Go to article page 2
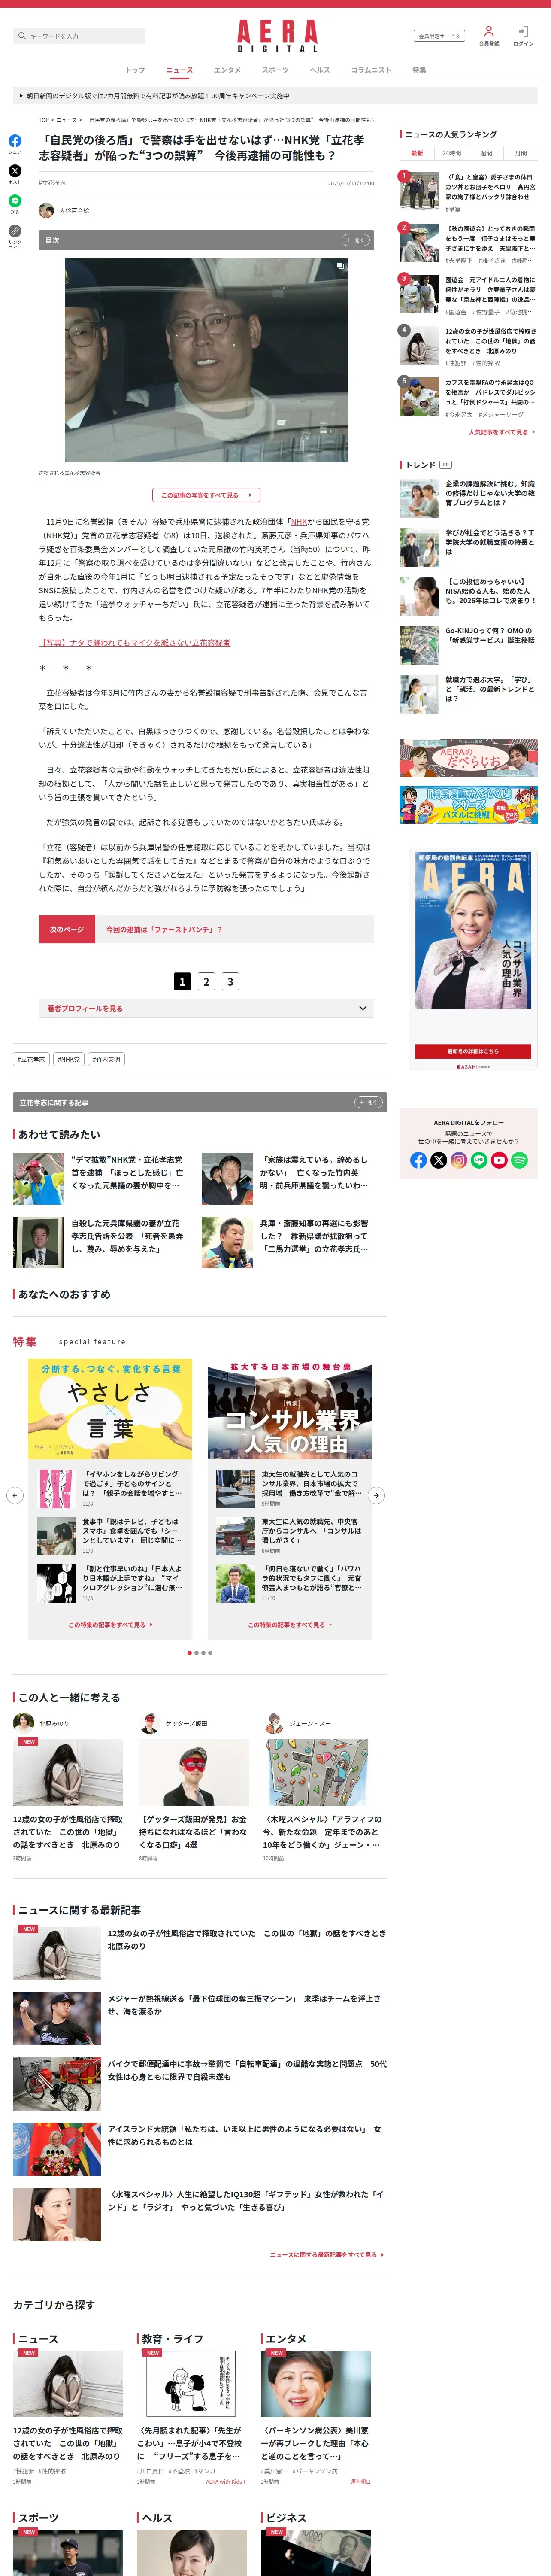551x2576 pixels. pos(206,982)
